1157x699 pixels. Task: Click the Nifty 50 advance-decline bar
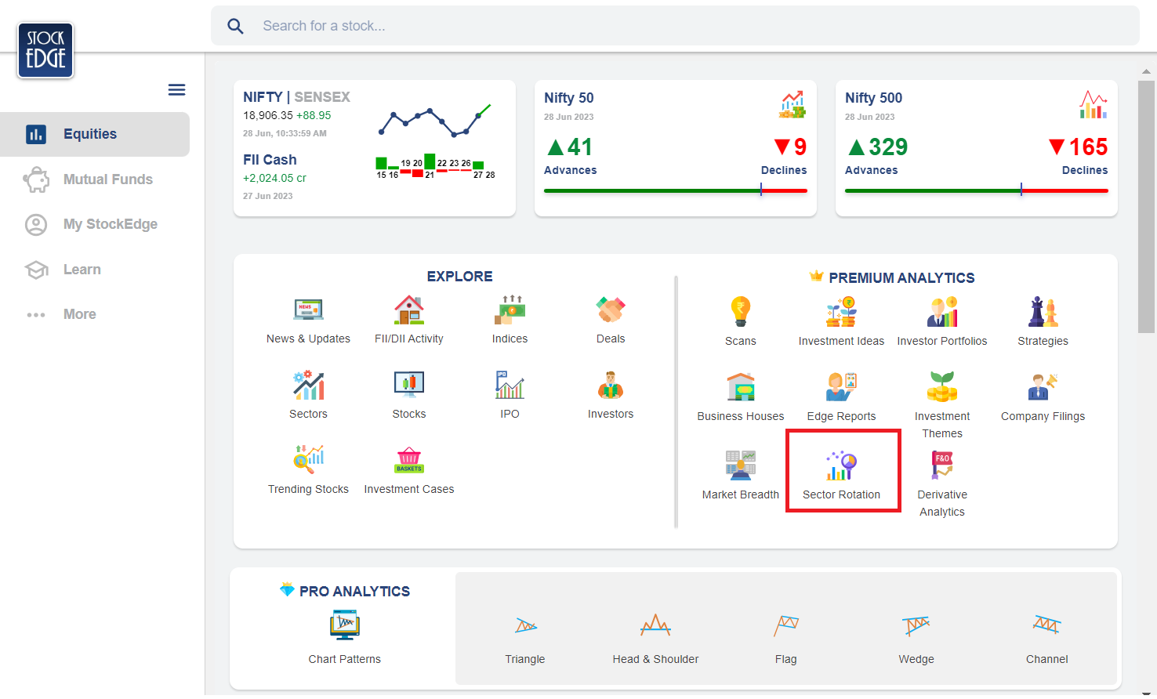(x=676, y=190)
